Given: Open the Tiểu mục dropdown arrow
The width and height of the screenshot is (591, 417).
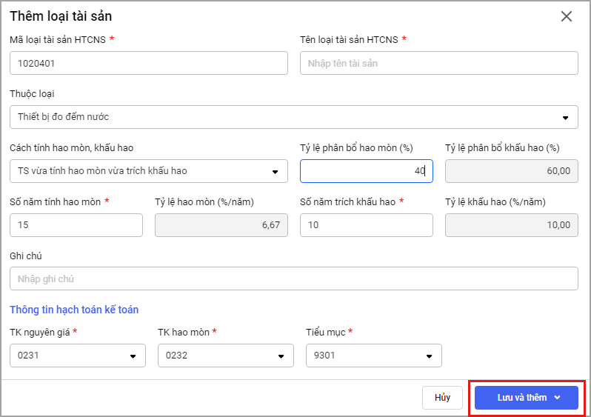Looking at the screenshot, I should click(x=429, y=356).
